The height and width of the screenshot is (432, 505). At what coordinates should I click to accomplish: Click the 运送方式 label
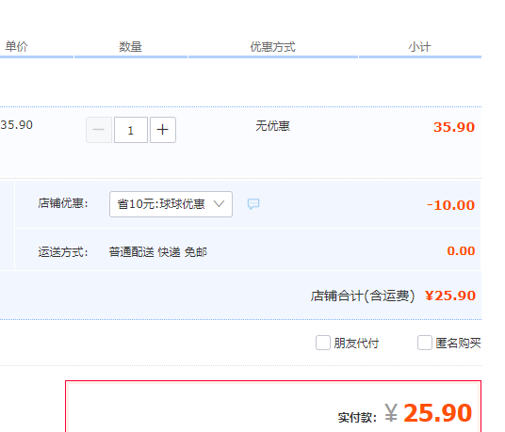pyautogui.click(x=63, y=252)
